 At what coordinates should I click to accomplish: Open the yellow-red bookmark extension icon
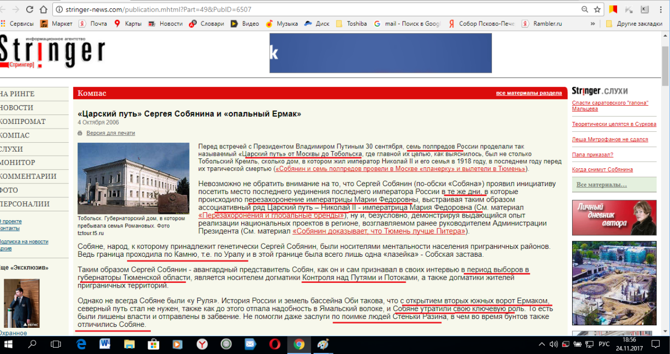point(613,9)
